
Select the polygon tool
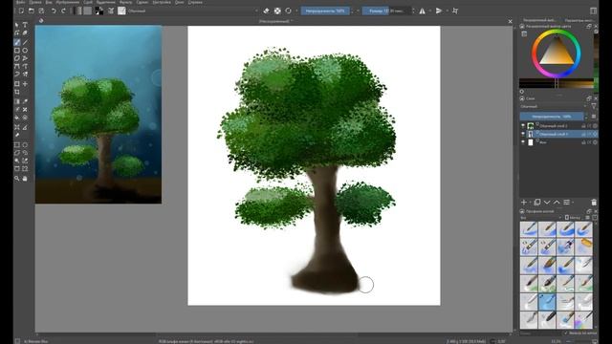[17, 58]
